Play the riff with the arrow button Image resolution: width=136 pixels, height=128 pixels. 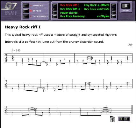[x=126, y=119]
